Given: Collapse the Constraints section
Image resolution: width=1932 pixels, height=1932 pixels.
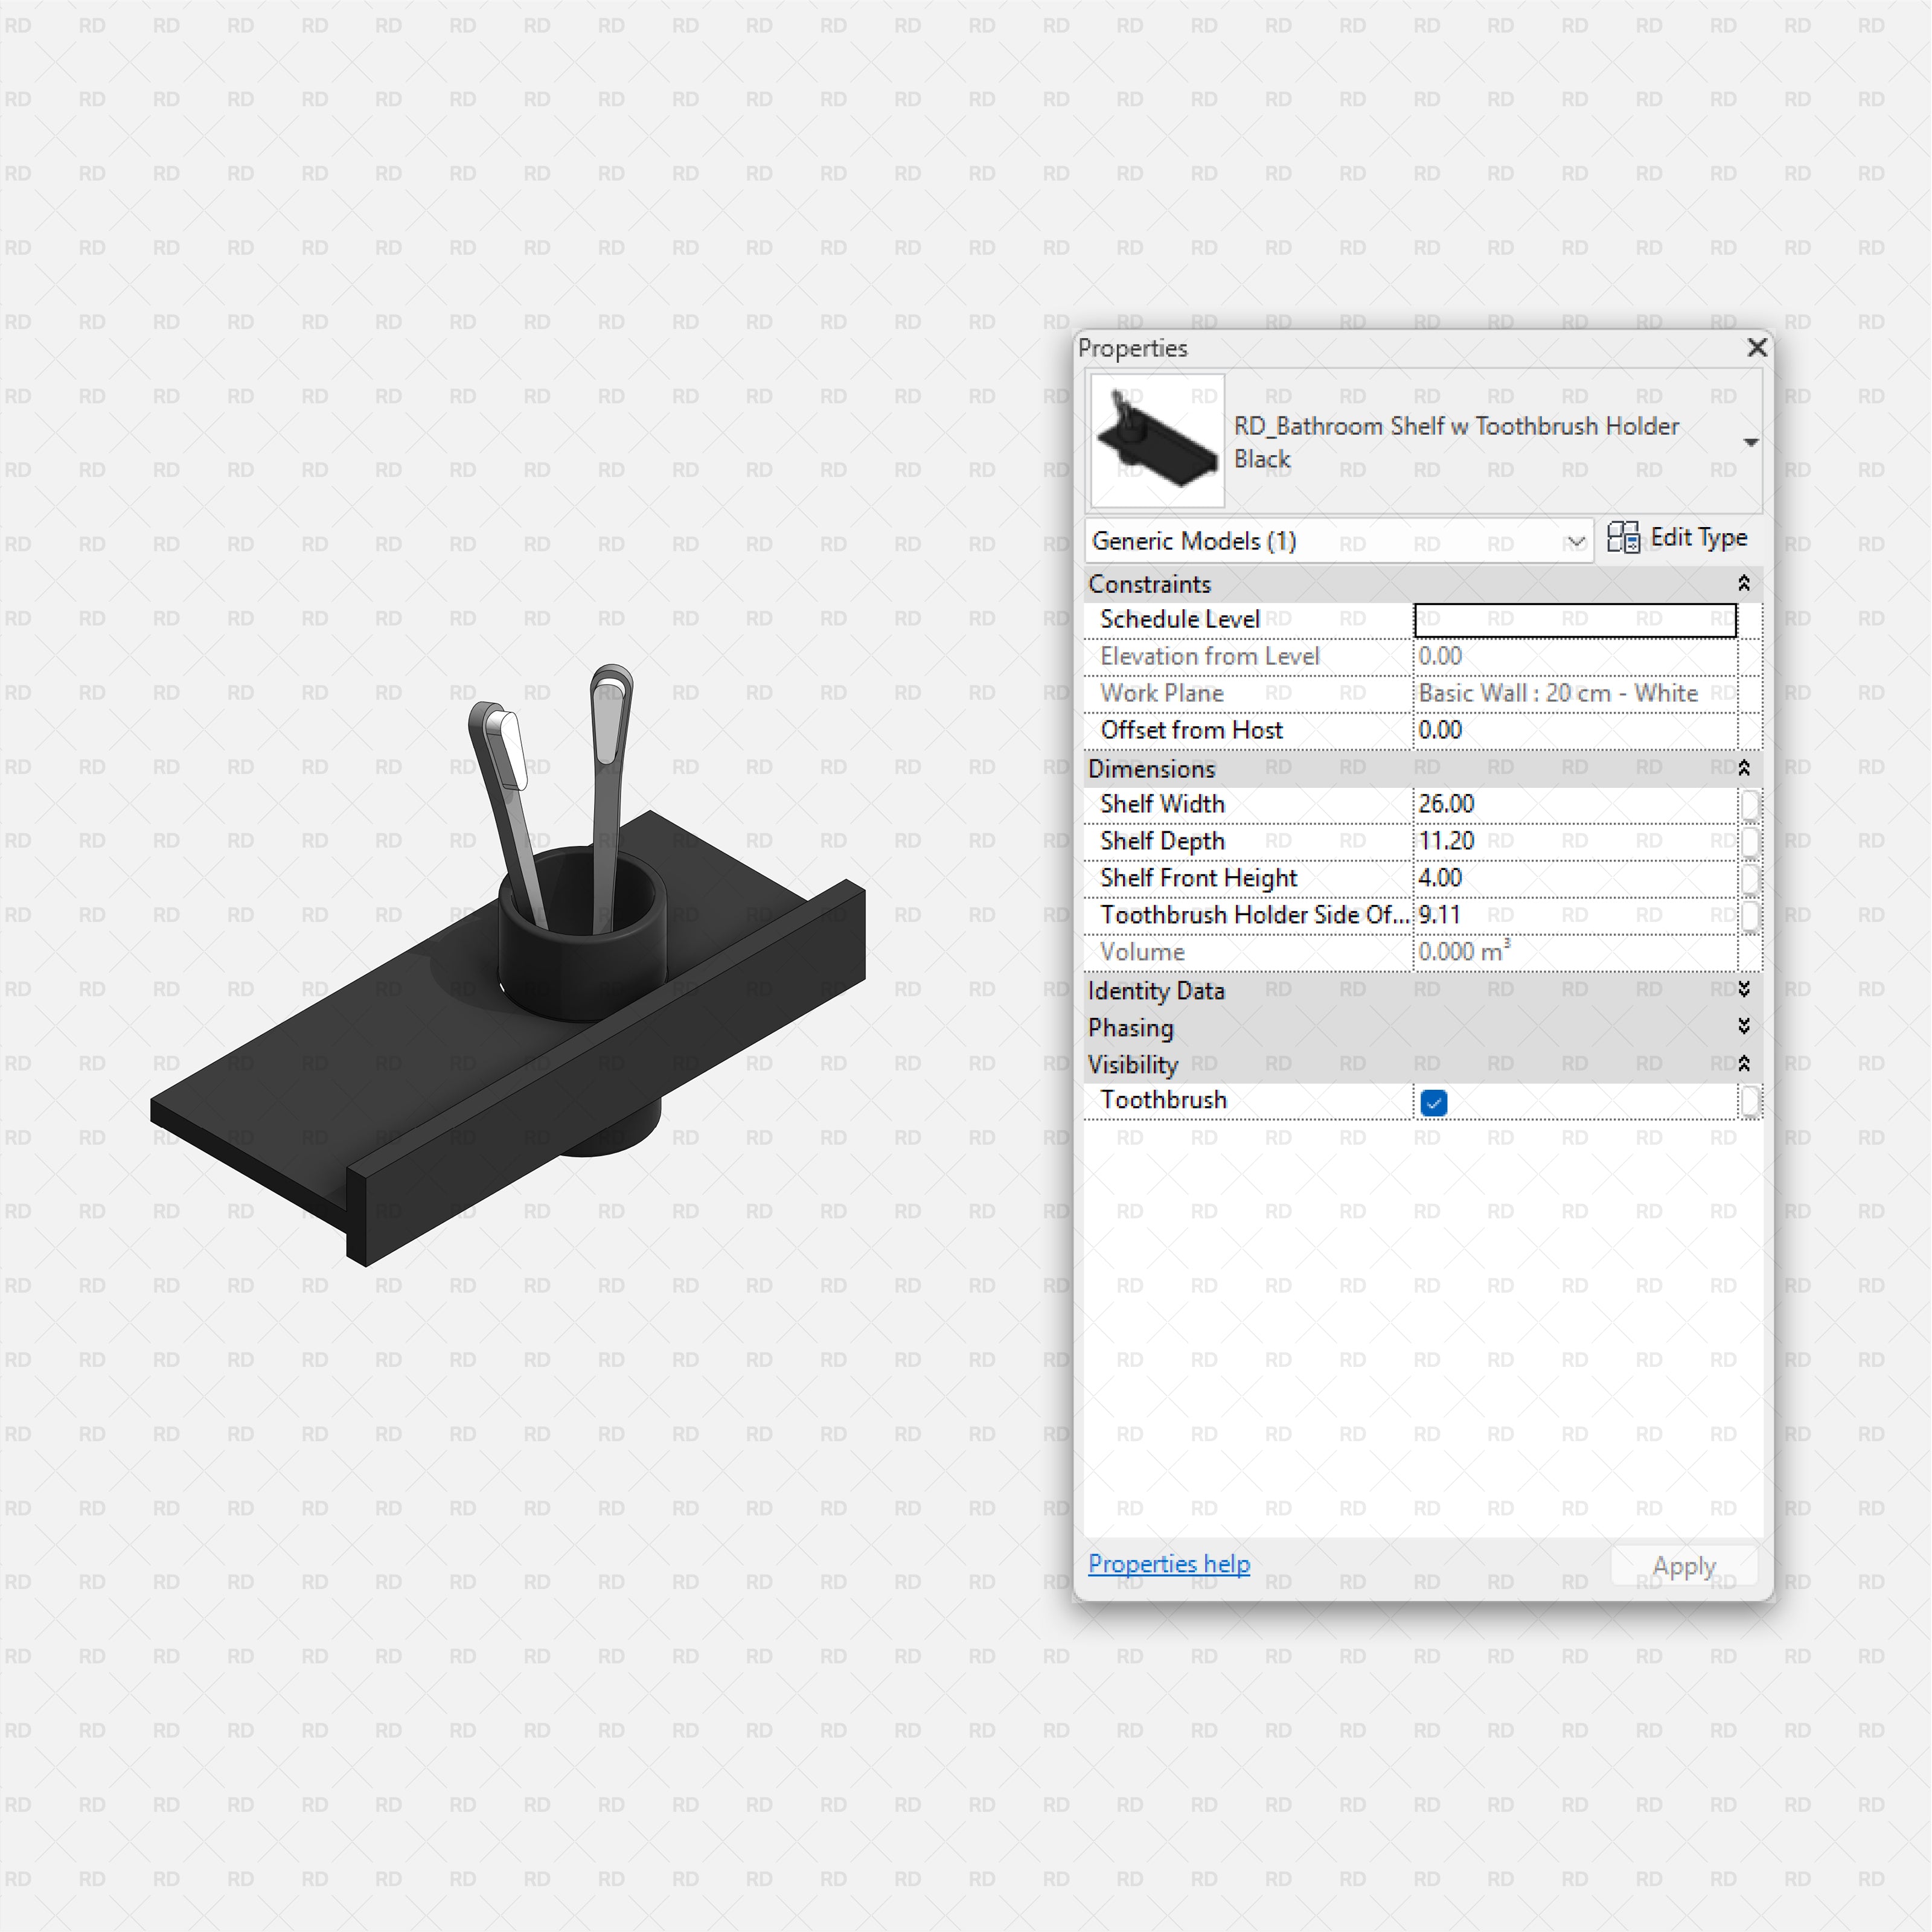Looking at the screenshot, I should tap(1743, 583).
